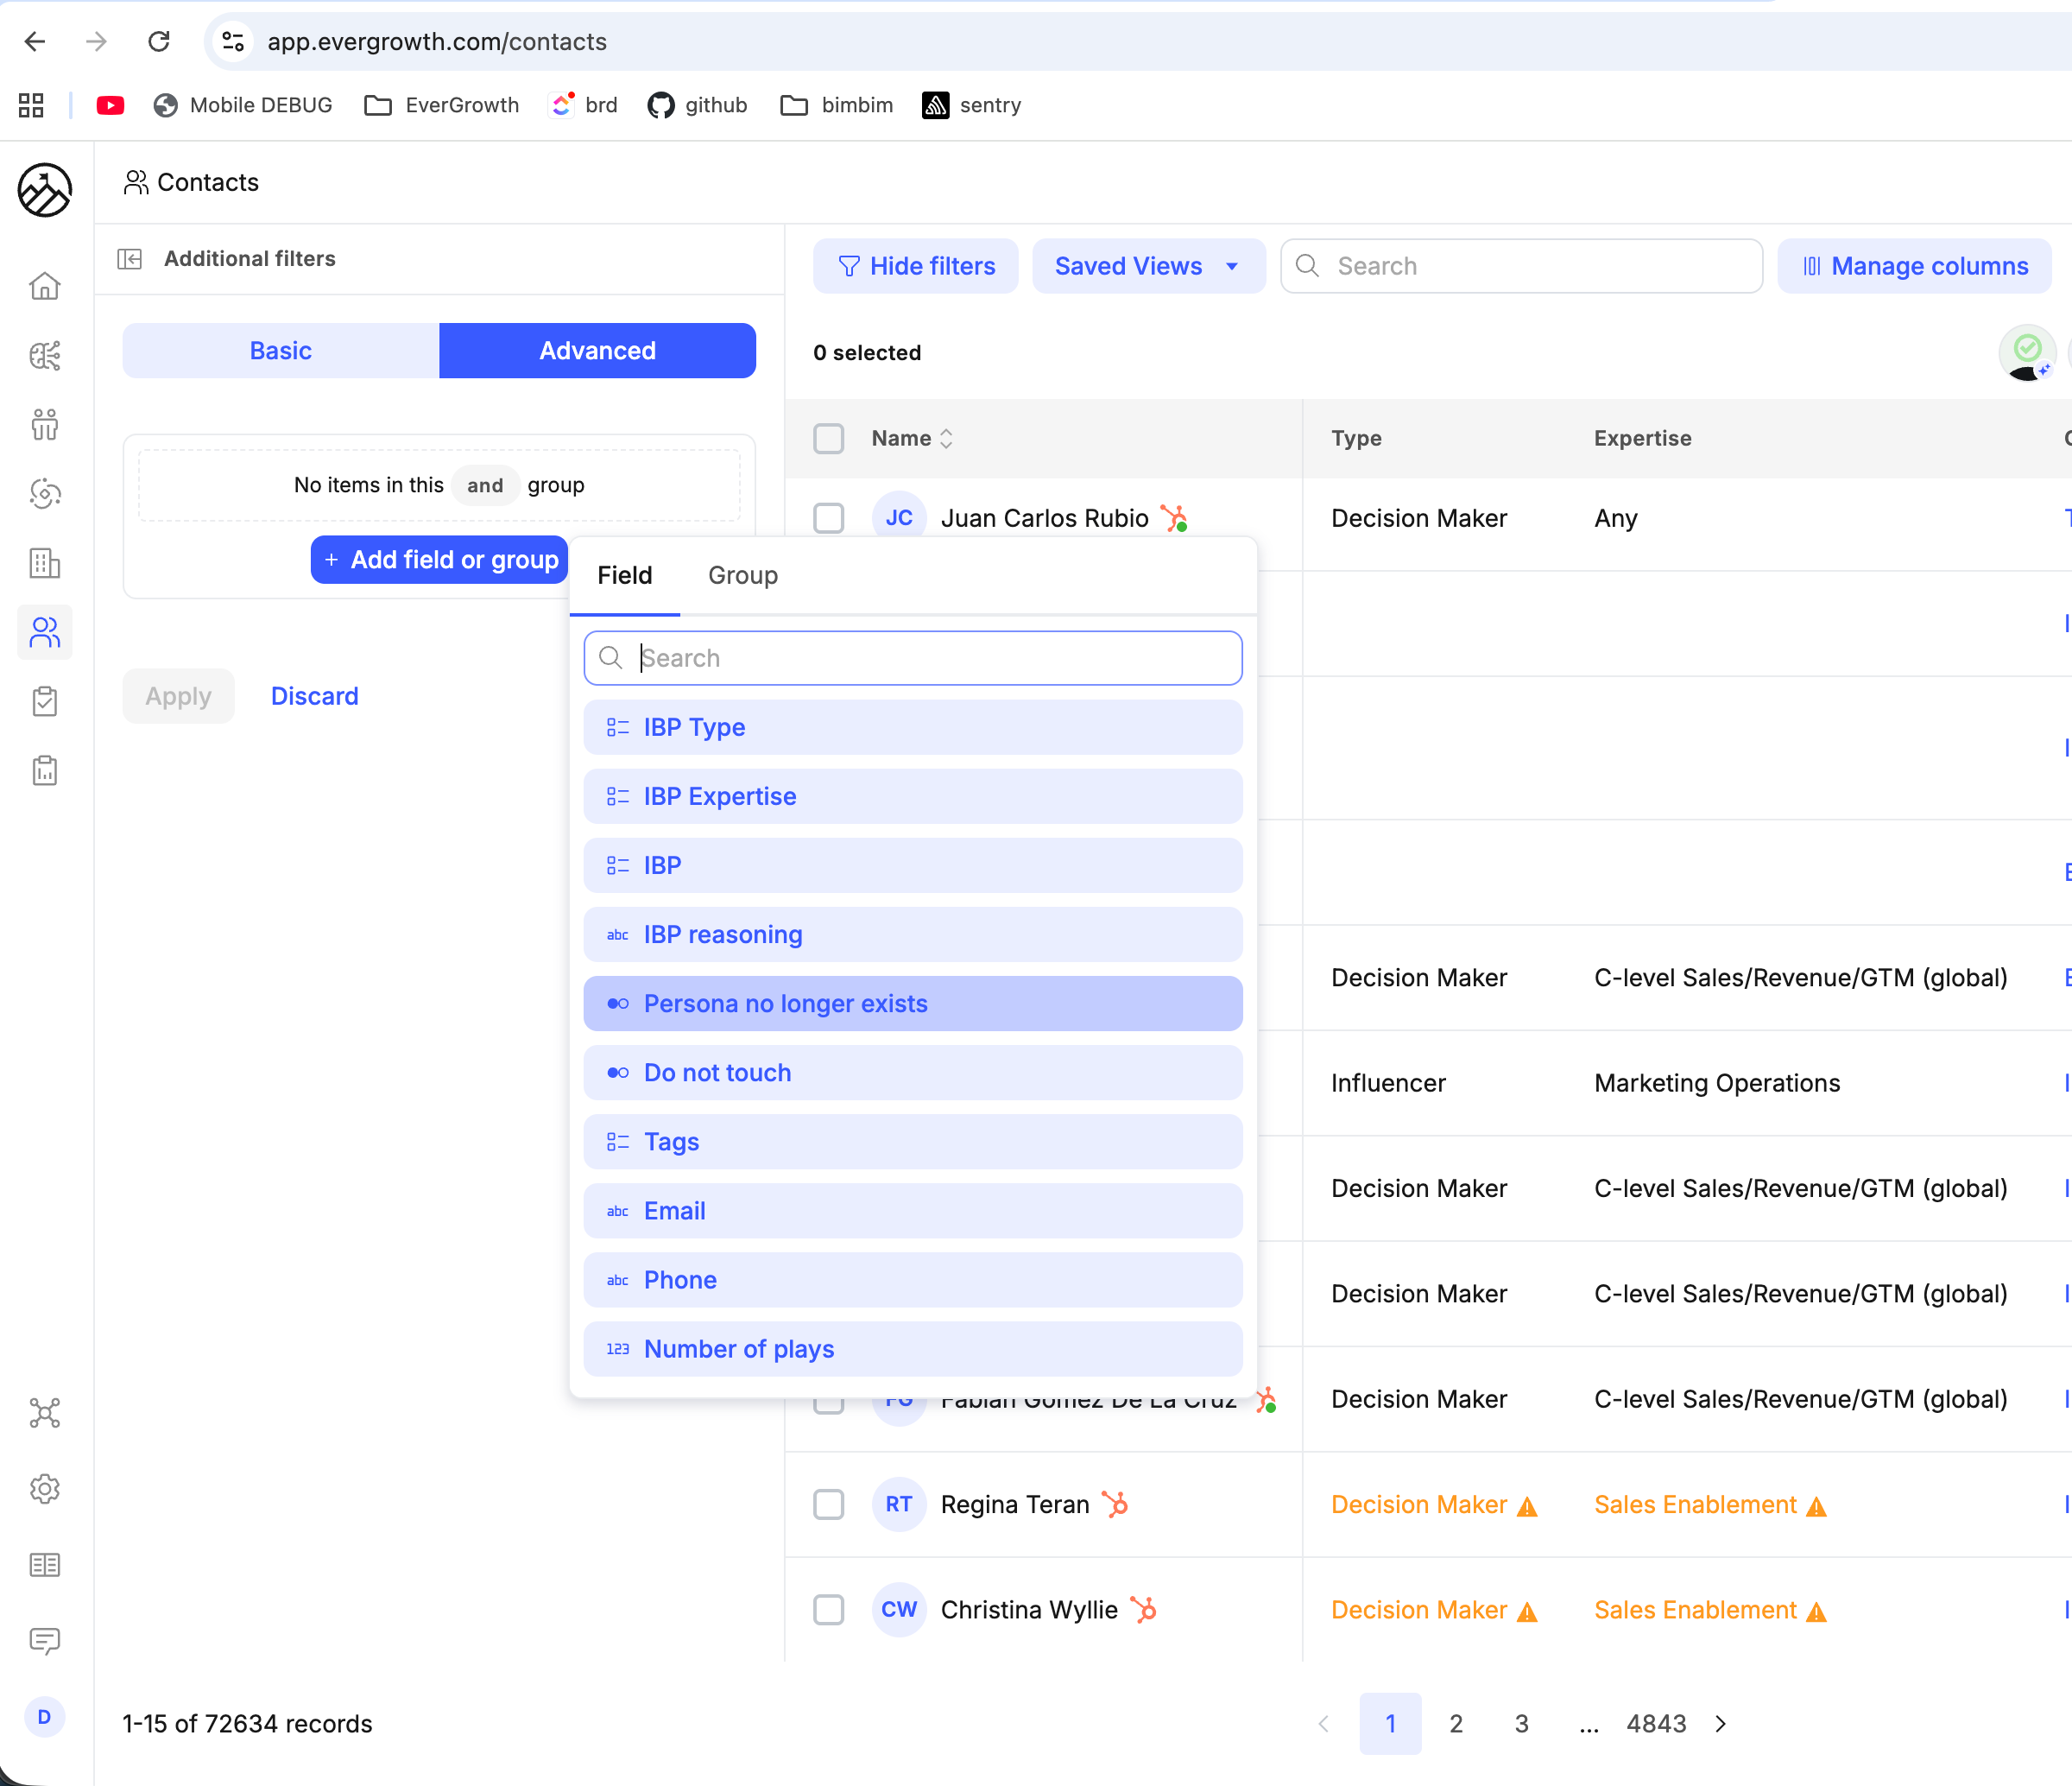The image size is (2072, 1786).
Task: Click the collapse filters panel icon
Action: 130,259
